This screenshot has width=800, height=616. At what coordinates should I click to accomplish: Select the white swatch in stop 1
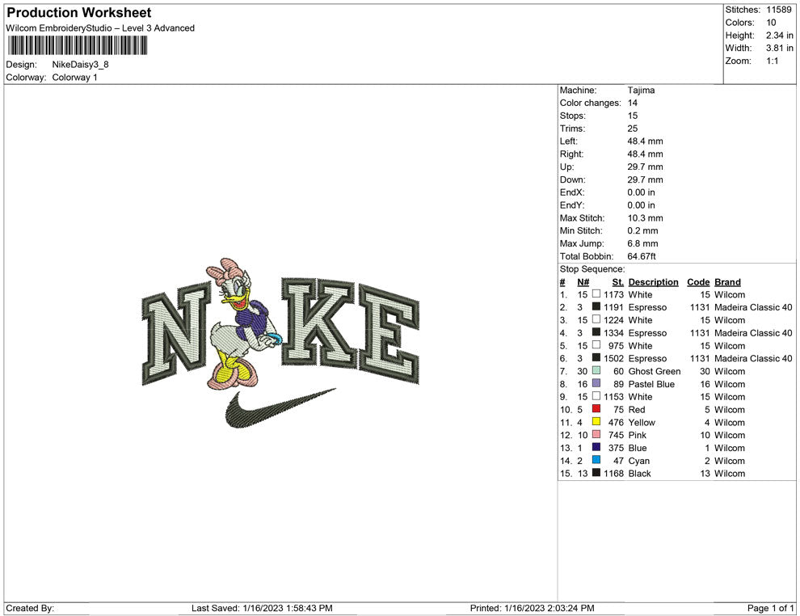click(x=596, y=294)
